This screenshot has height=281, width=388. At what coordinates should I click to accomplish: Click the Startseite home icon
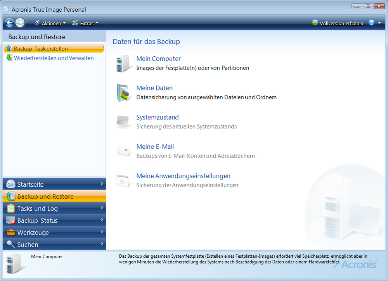click(x=10, y=184)
